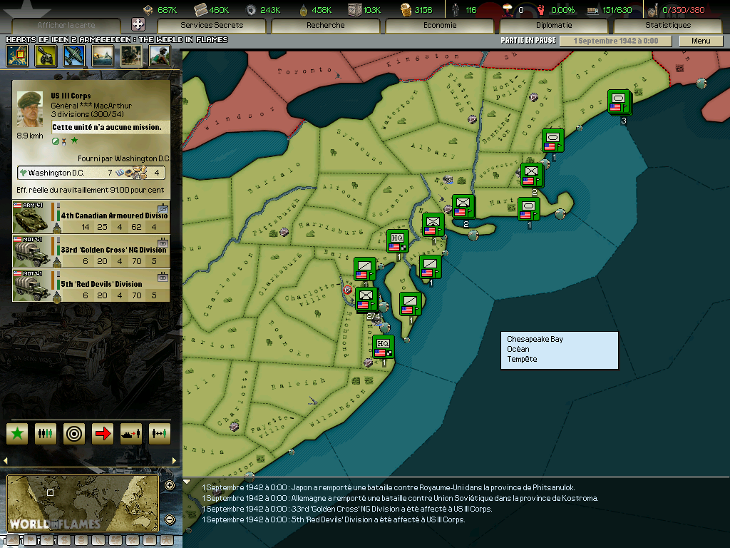Click the medal icon under the mission text
Viewport: 730px width, 548px height.
(x=63, y=142)
